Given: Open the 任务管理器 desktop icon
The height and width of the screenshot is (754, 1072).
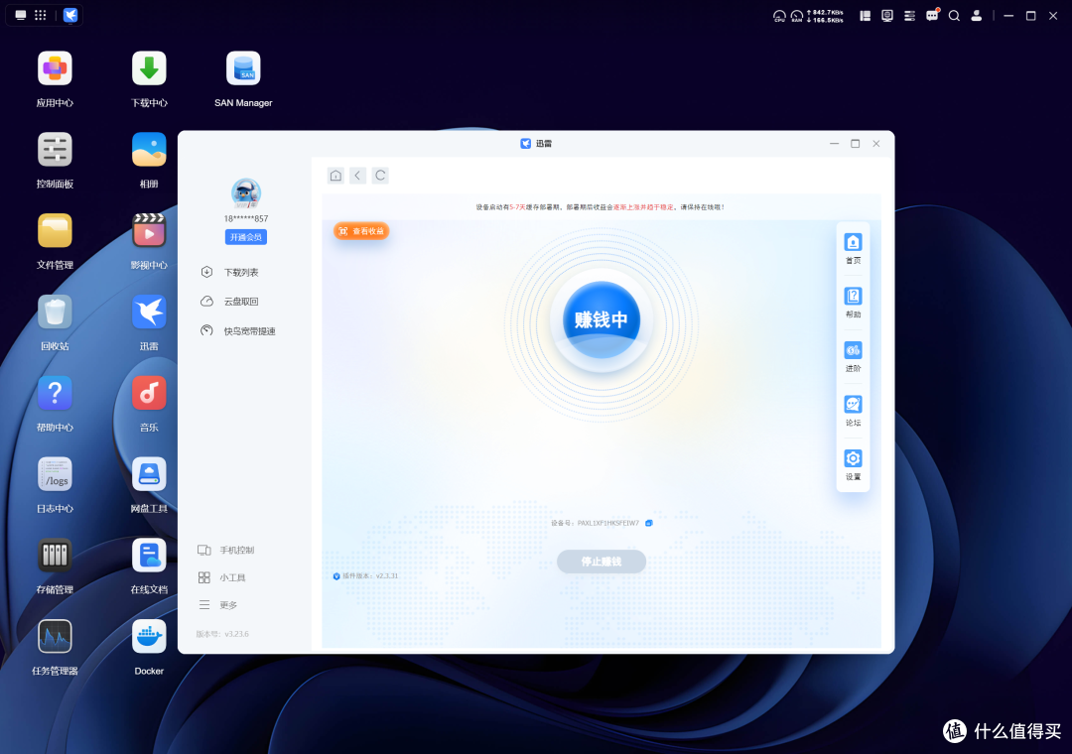Looking at the screenshot, I should click(x=55, y=637).
